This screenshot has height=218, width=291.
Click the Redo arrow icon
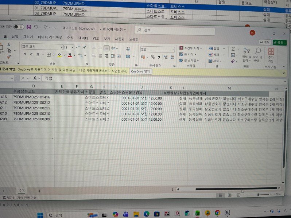46,27
